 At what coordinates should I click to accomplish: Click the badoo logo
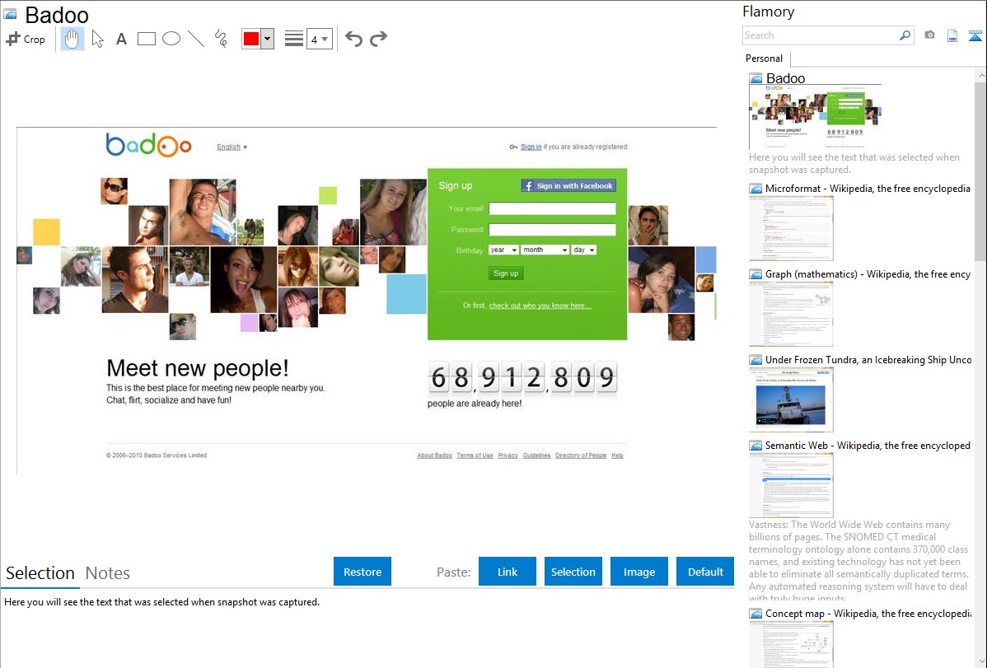click(x=148, y=145)
